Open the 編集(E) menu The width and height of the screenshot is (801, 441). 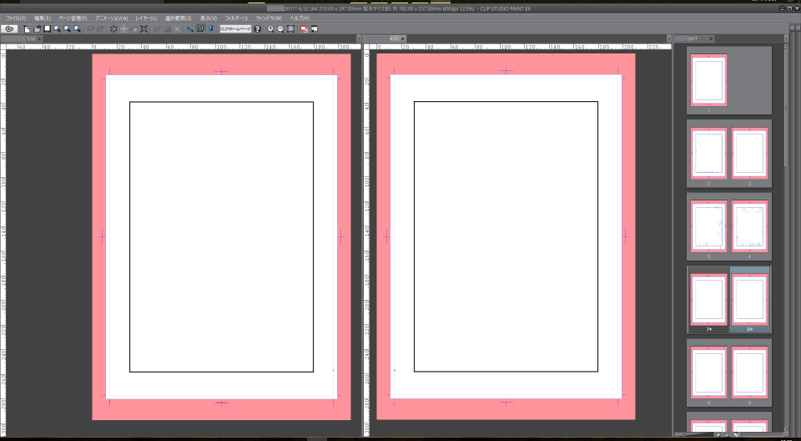click(x=43, y=18)
